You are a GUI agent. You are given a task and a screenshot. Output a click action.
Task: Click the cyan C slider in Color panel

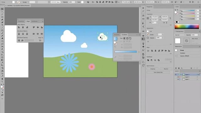point(188,11)
